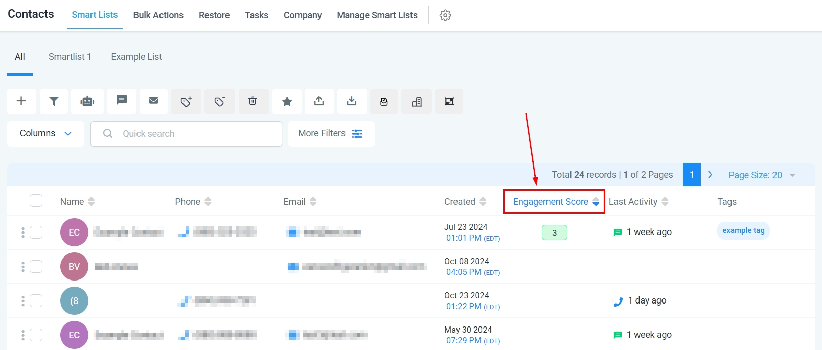Go to next page with arrow
The height and width of the screenshot is (350, 822).
[710, 175]
